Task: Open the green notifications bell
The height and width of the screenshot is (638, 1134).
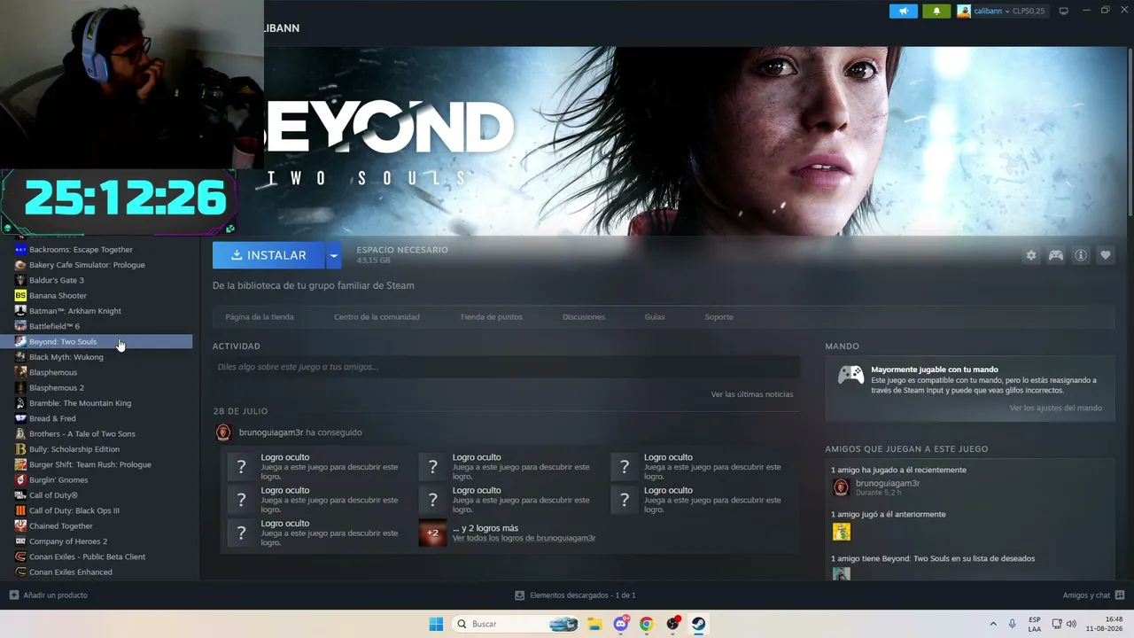Action: click(x=936, y=11)
